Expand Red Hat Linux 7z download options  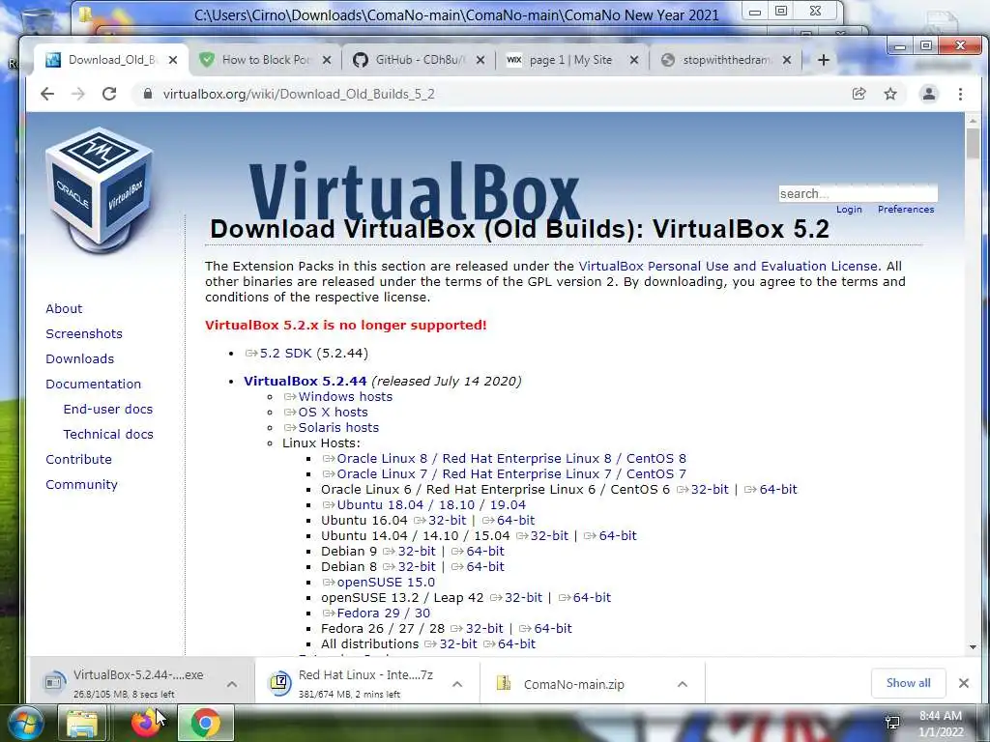pyautogui.click(x=457, y=684)
